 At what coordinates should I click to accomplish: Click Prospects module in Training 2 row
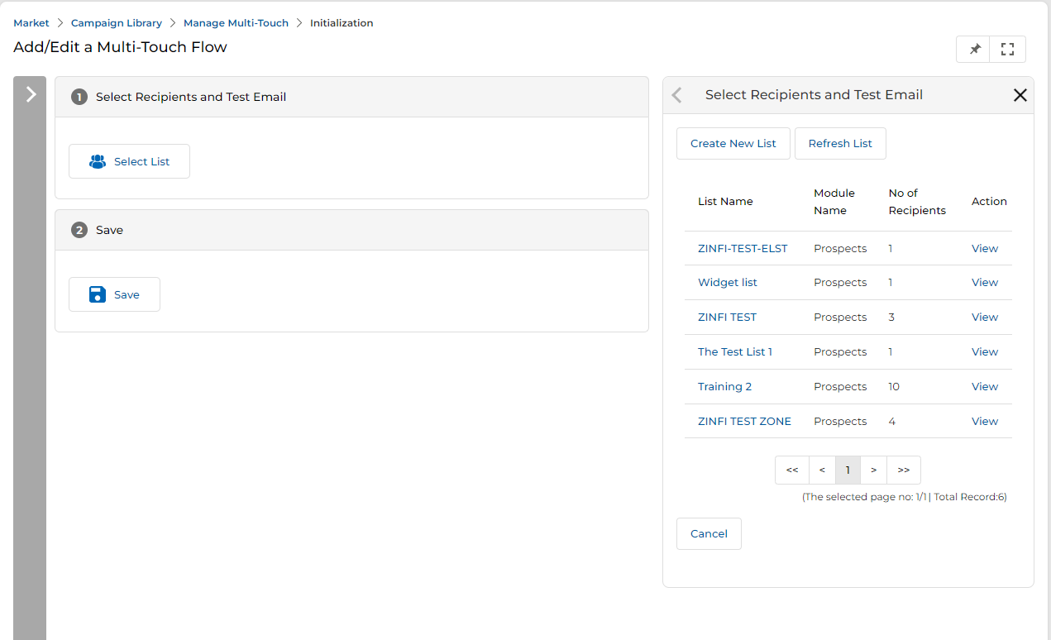[840, 386]
